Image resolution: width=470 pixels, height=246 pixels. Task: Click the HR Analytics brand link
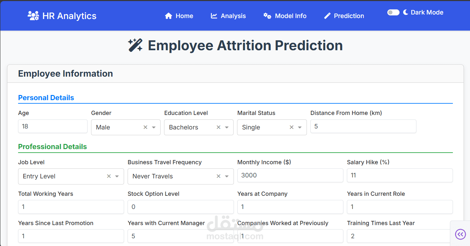click(69, 16)
